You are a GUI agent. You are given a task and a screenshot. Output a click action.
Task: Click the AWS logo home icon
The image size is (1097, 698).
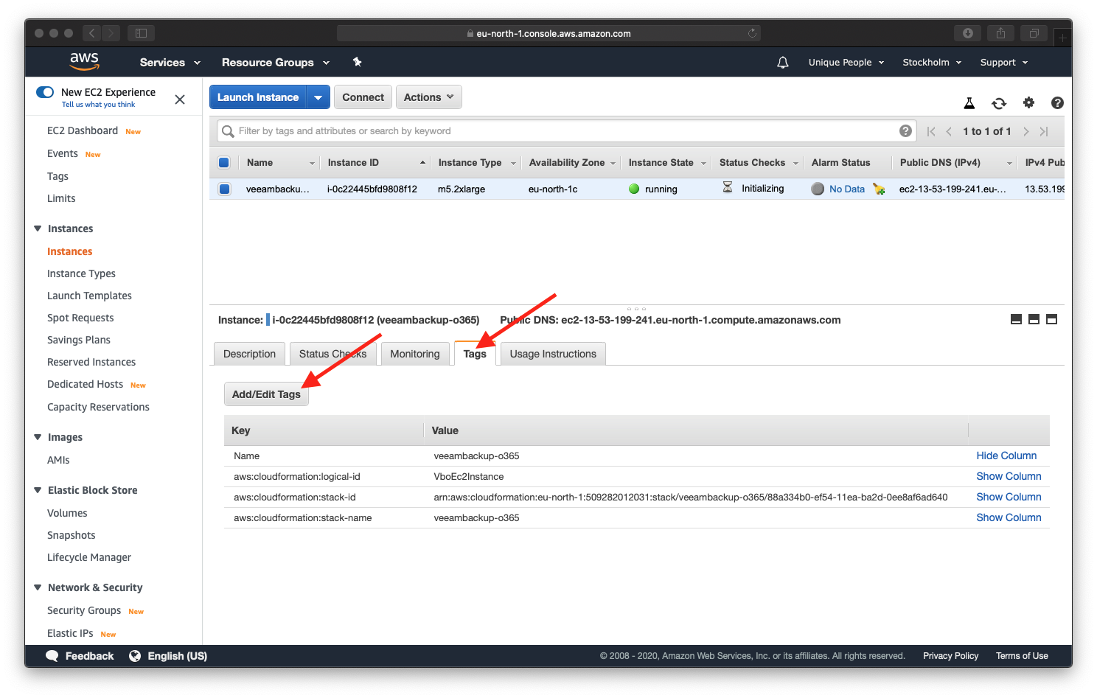pyautogui.click(x=84, y=62)
